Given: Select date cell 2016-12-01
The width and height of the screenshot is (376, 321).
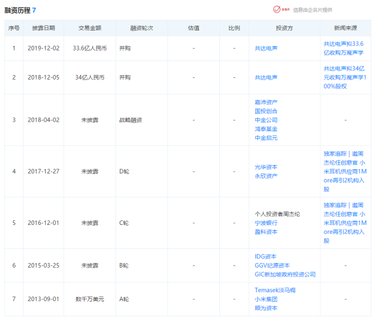Looking at the screenshot, I should coord(43,223).
